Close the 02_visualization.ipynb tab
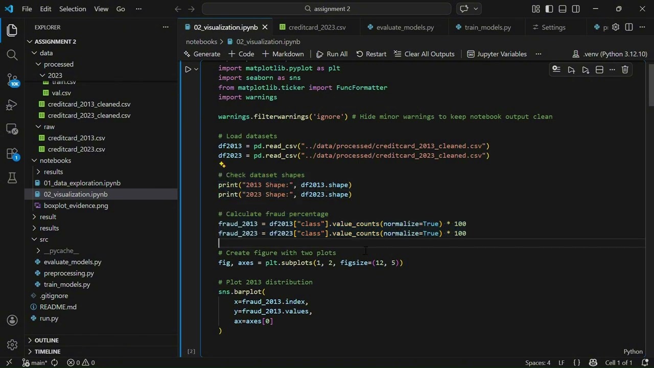Viewport: 654px width, 368px height. click(265, 27)
